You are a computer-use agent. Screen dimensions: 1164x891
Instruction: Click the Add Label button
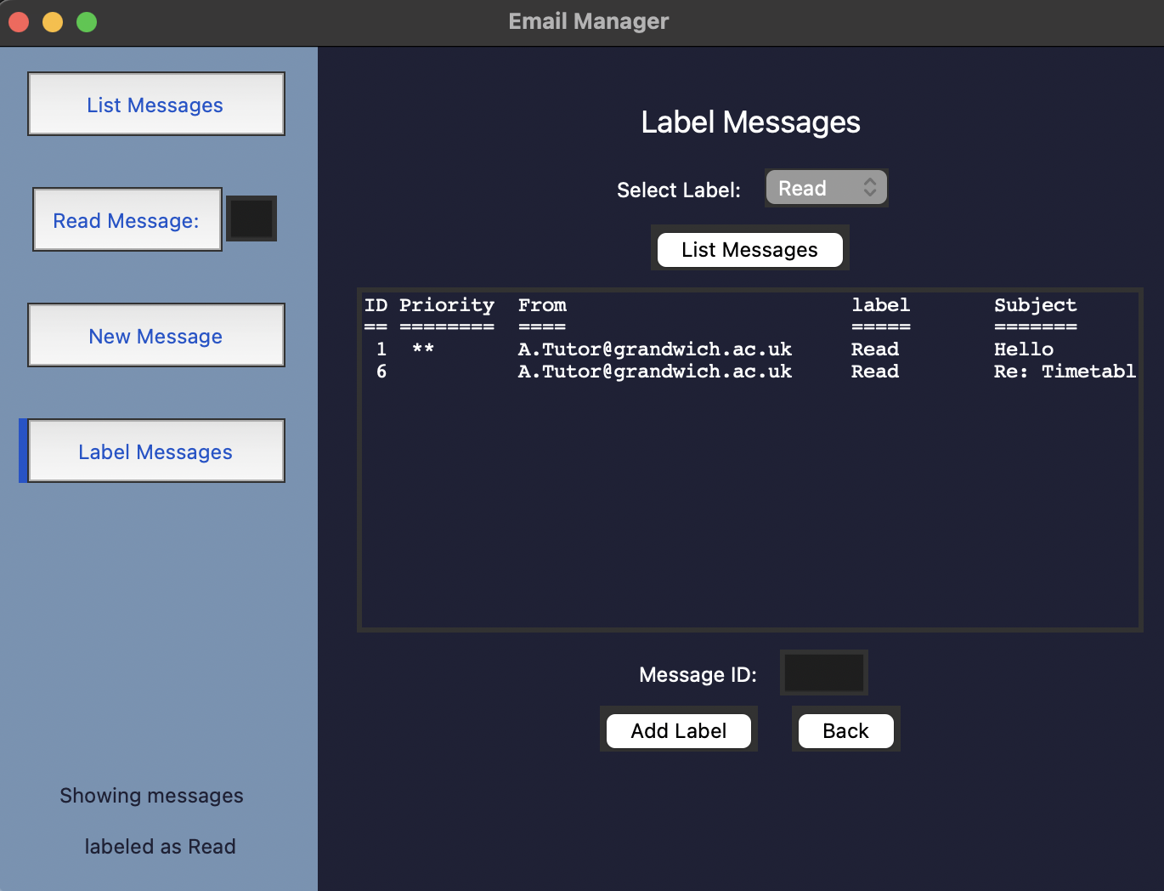pyautogui.click(x=679, y=730)
